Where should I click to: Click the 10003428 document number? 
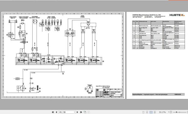click(178, 94)
